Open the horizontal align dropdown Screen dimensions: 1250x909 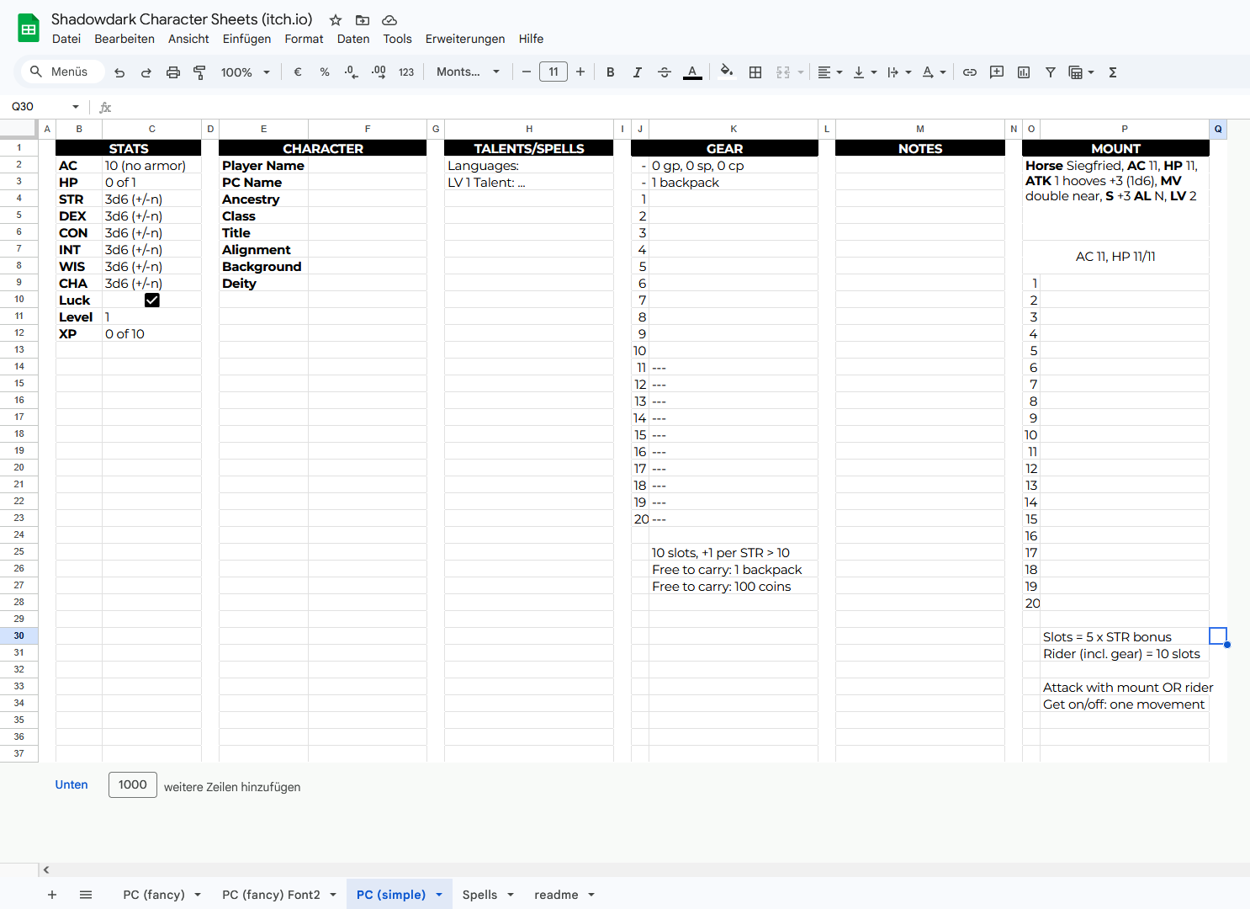830,72
